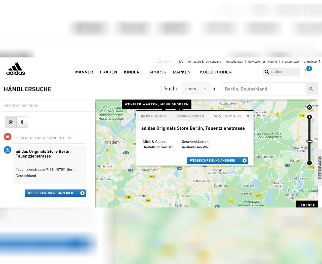Open the FRAUEN menu
322x264 pixels.
tap(108, 72)
